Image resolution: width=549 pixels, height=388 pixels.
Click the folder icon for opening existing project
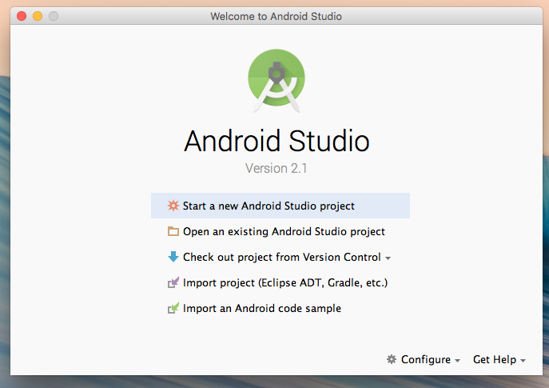pyautogui.click(x=173, y=231)
